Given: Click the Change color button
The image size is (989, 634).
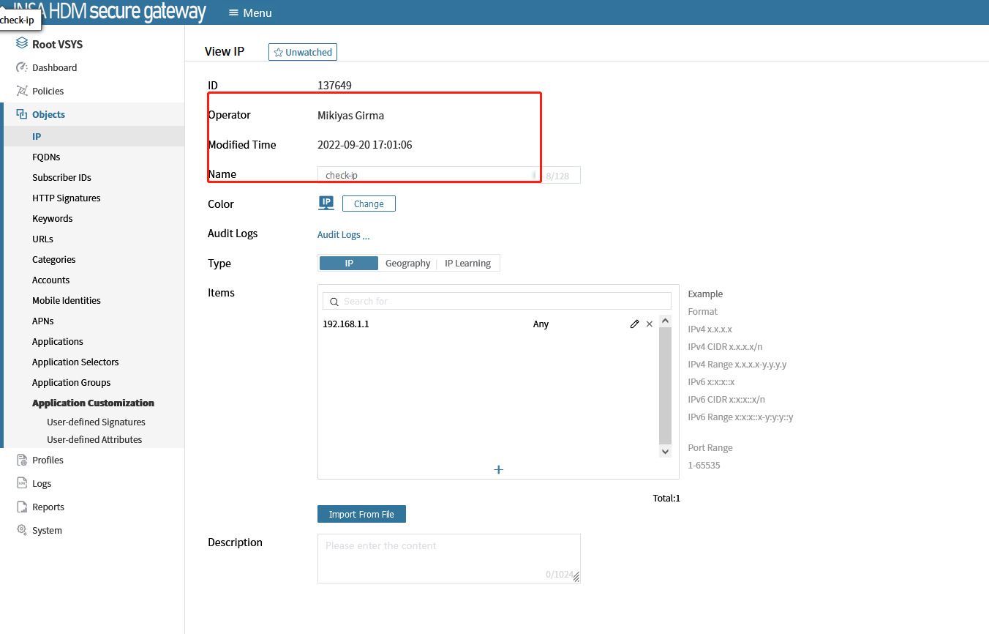Looking at the screenshot, I should coord(369,204).
